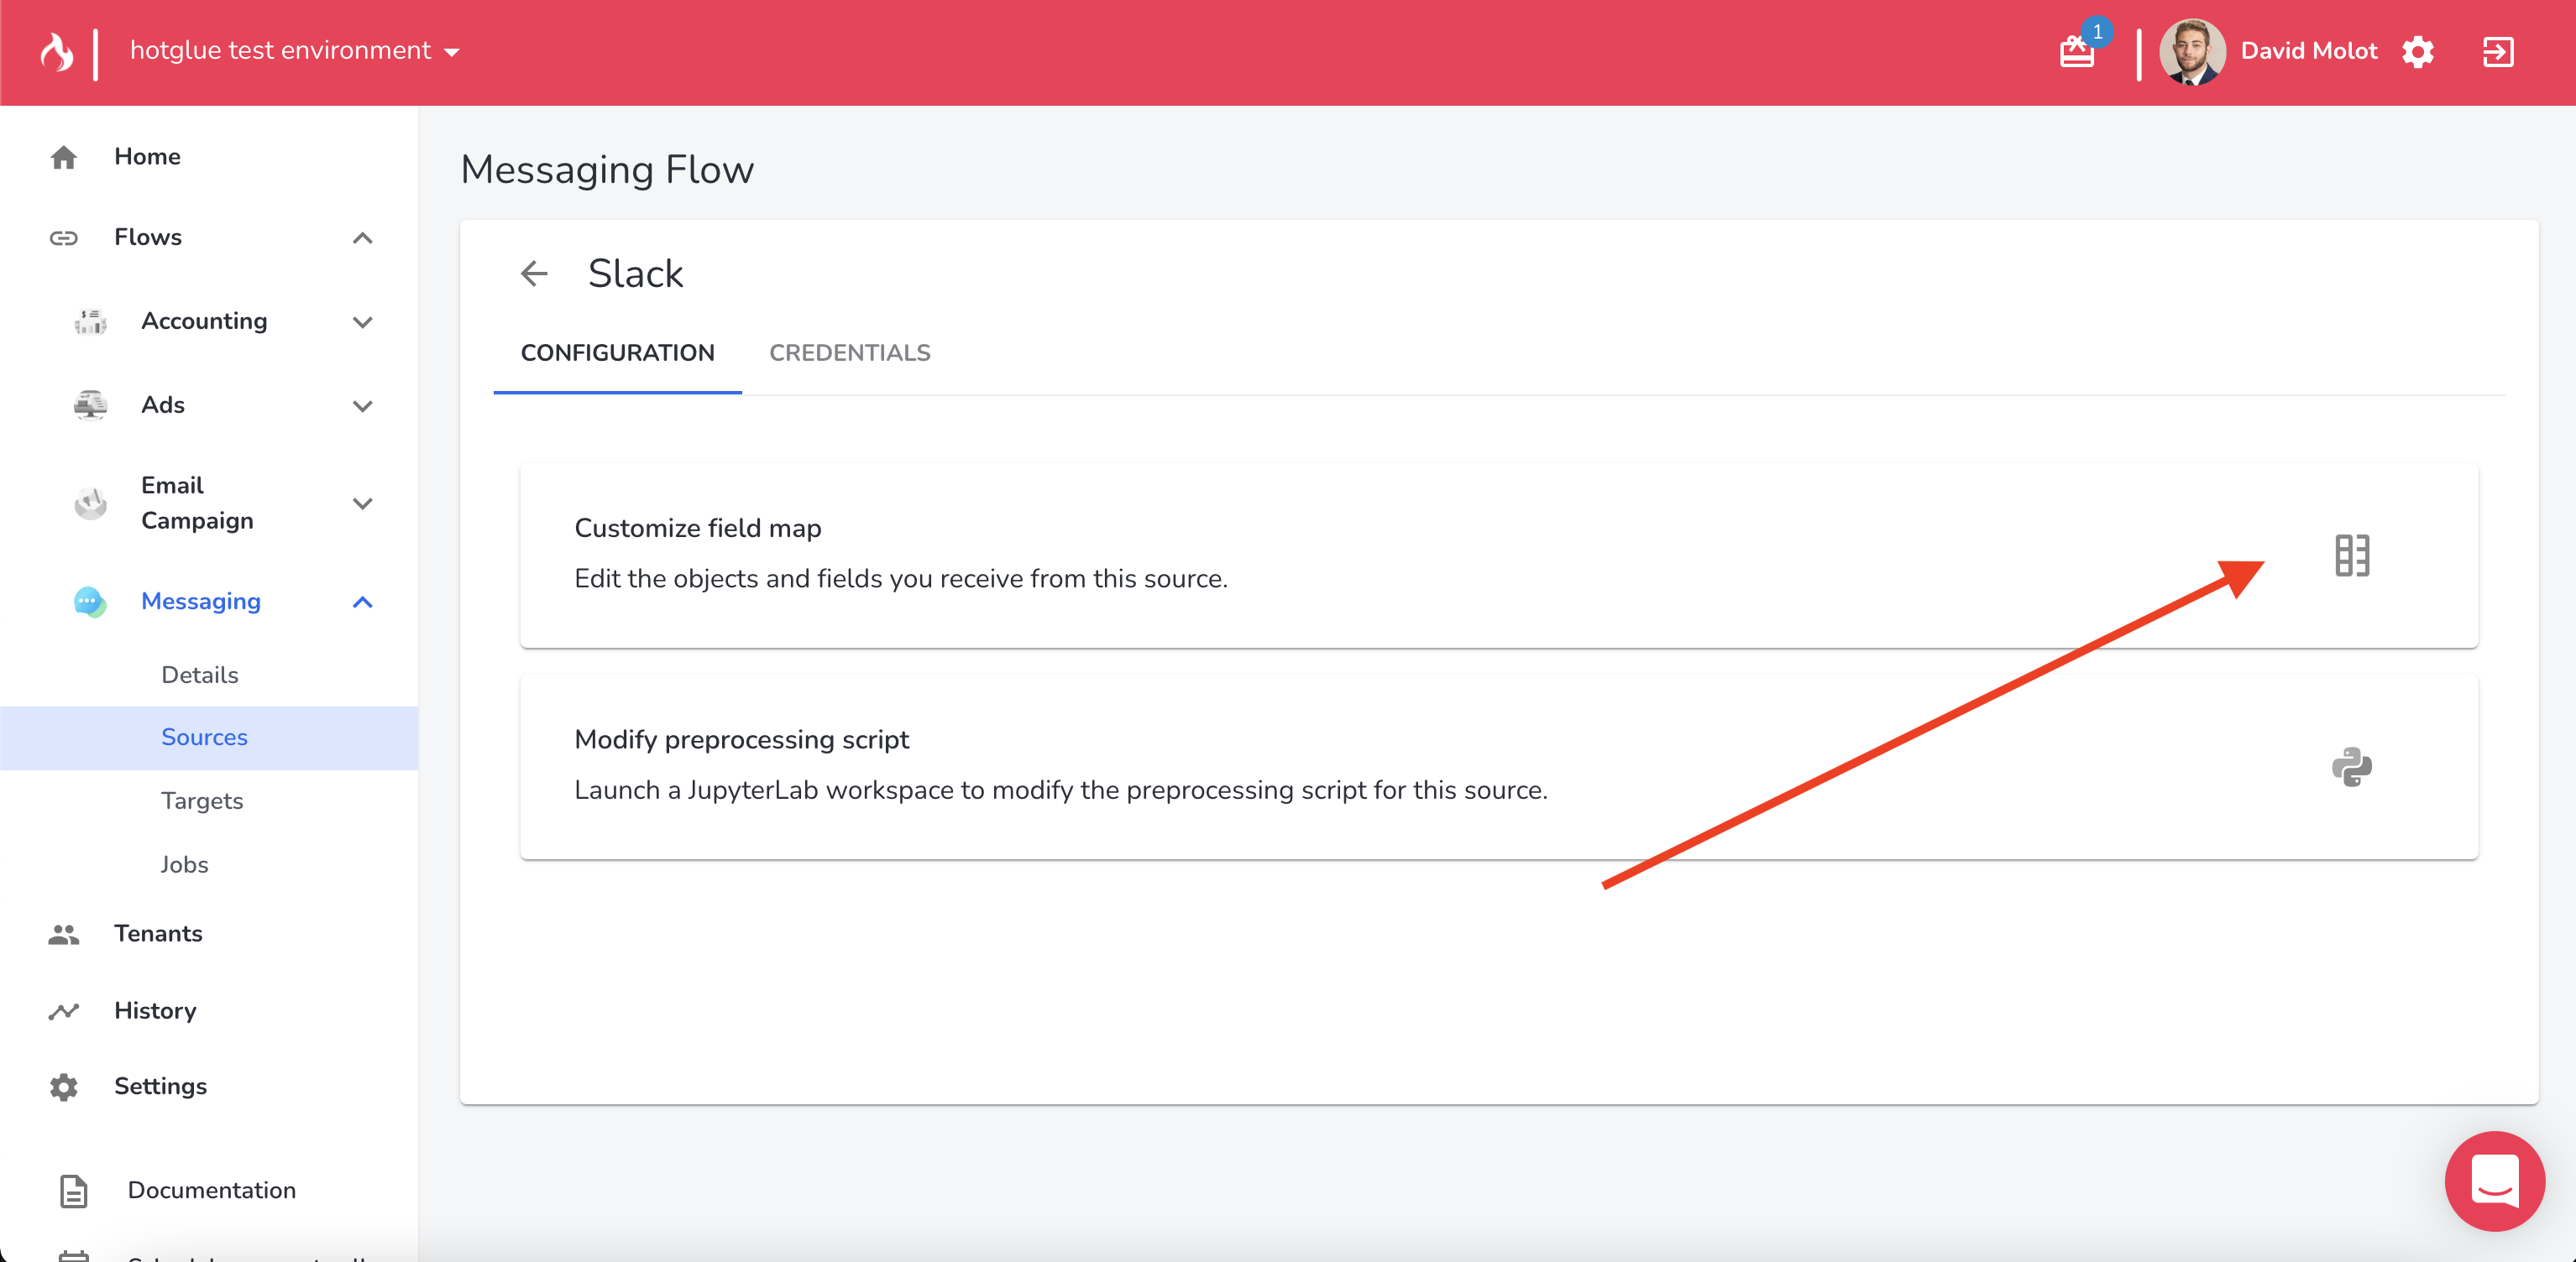Click the logout icon in header
Screen dimensions: 2576x1262
[x=2497, y=52]
